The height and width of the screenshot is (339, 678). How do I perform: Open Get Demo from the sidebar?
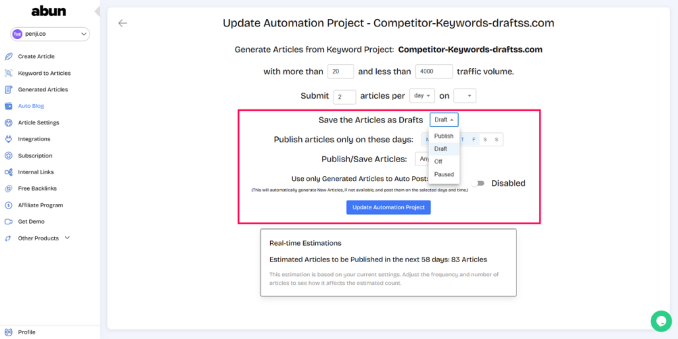coord(31,221)
